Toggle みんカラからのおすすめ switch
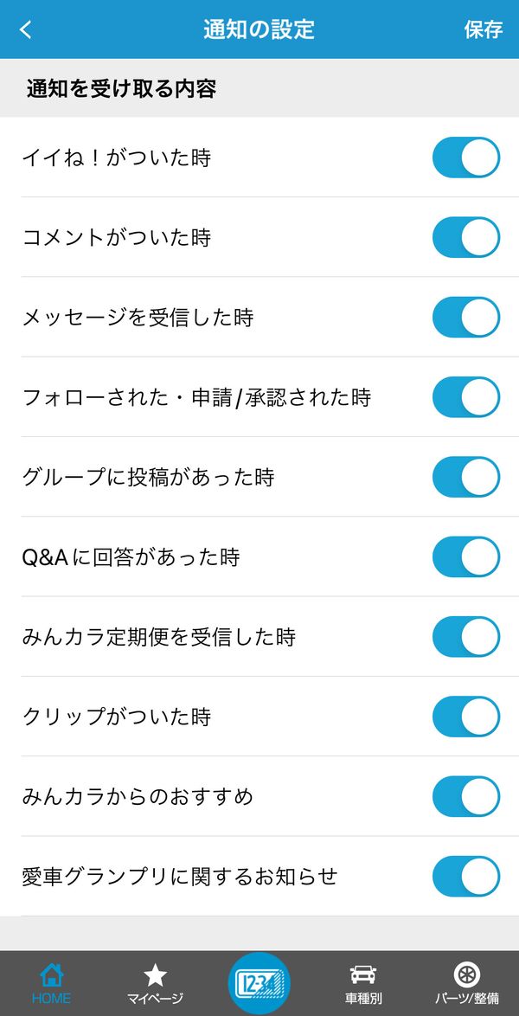The width and height of the screenshot is (519, 1016). pyautogui.click(x=466, y=796)
